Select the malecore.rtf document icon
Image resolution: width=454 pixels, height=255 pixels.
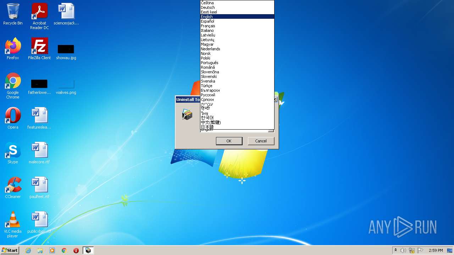[39, 153]
